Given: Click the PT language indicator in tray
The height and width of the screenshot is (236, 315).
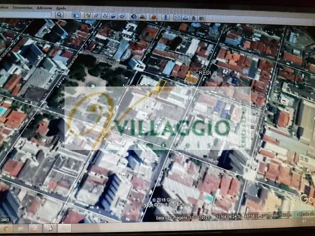Looking at the screenshot, I should pos(304,221).
